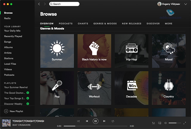Switch to the New Releases tab

click(132, 23)
